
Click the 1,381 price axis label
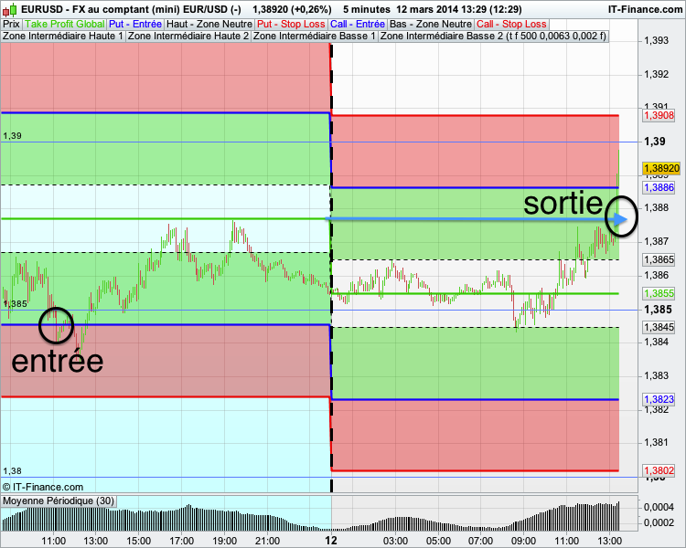pyautogui.click(x=656, y=442)
